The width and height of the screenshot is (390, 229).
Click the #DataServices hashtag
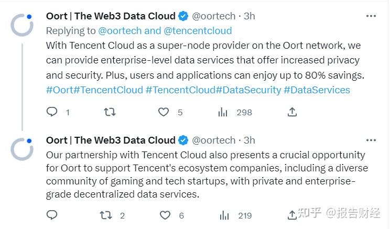317,90
